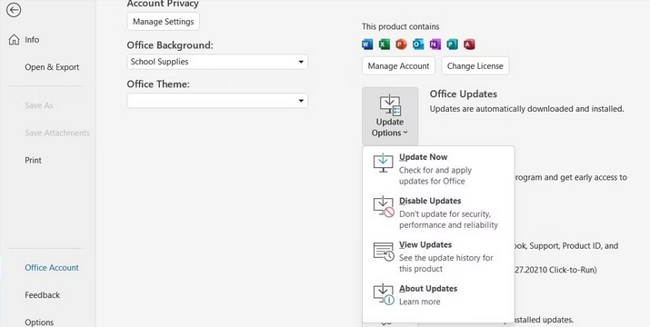Click 'Check for and apply updates' description

(435, 175)
